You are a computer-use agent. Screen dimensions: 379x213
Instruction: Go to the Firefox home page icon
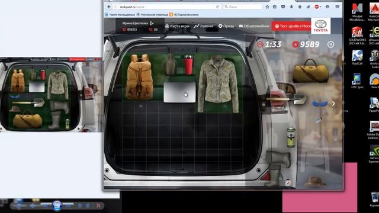tap(300, 7)
